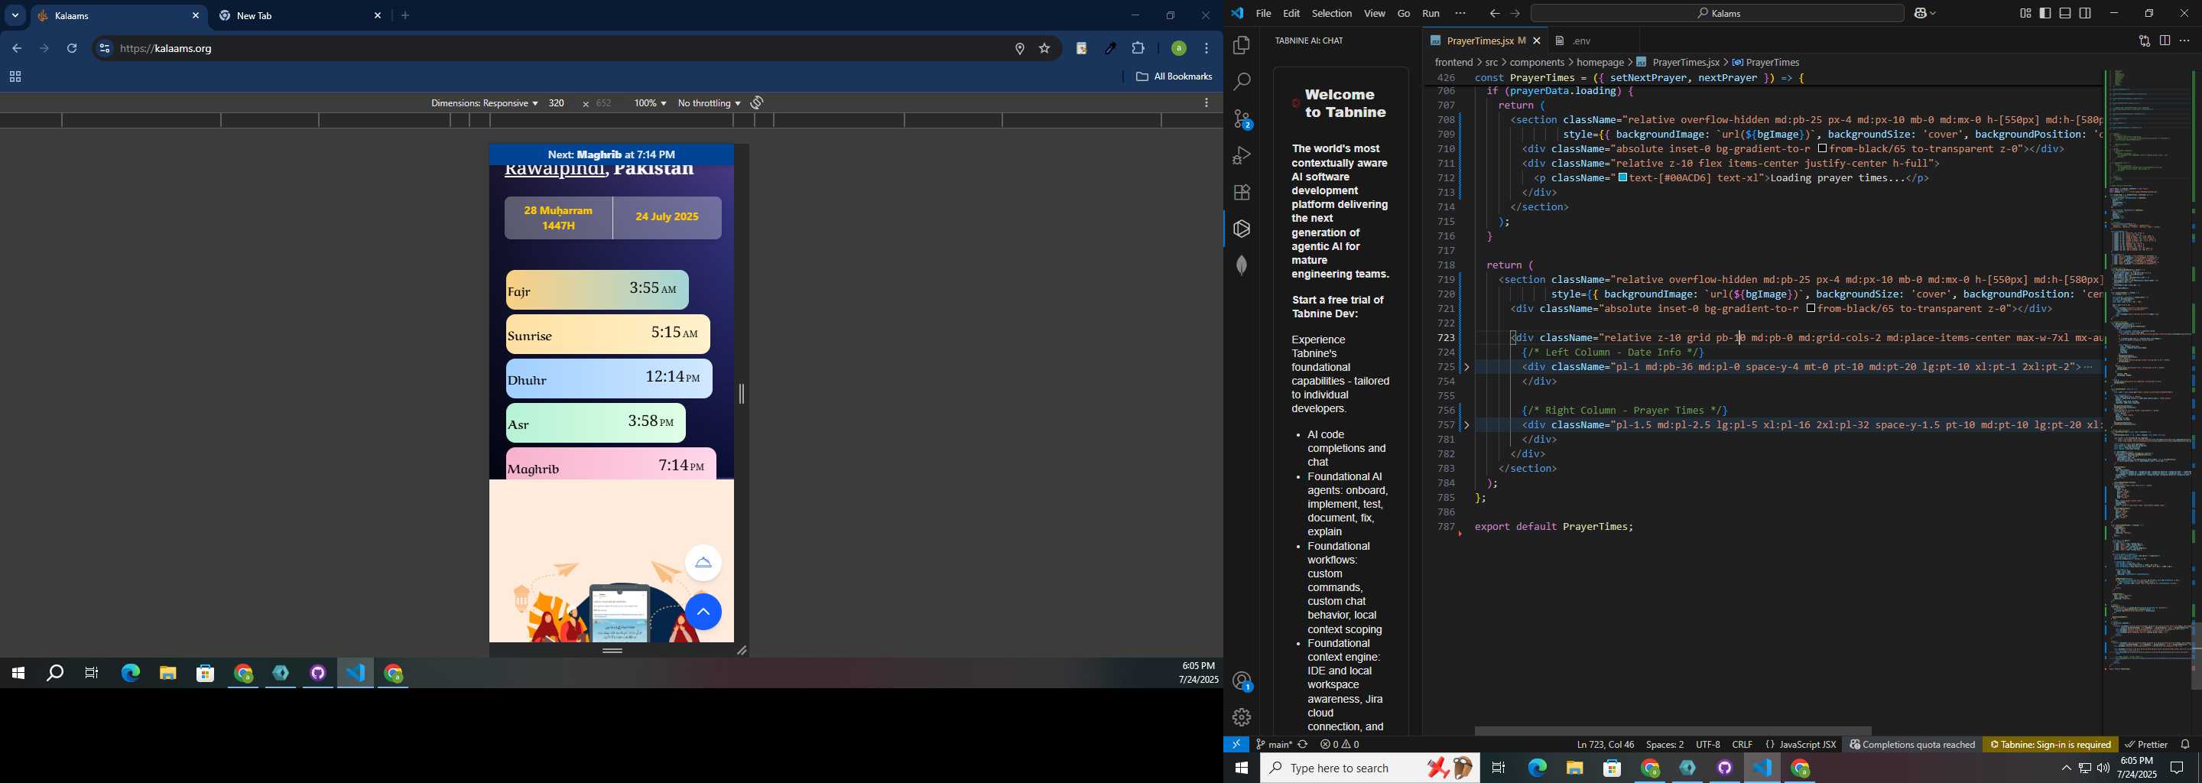This screenshot has width=2202, height=783.
Task: Show hidden system tray icons chevron
Action: click(2065, 768)
